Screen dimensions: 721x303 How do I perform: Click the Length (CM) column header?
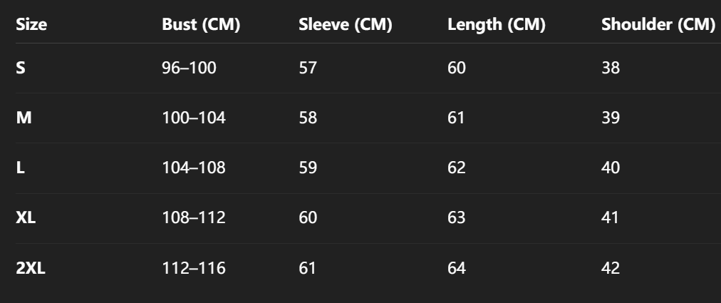(x=496, y=24)
